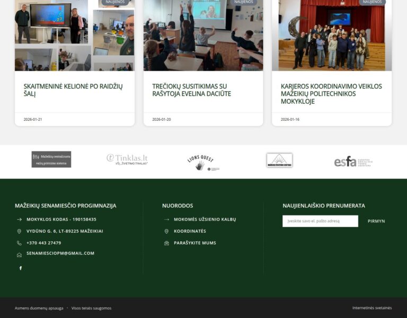The image size is (407, 318).
Task: Open article Skaitmeninė kelionė po raidžių šalį
Action: (73, 90)
